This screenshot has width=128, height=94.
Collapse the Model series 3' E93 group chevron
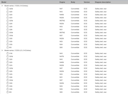coord(2,6)
